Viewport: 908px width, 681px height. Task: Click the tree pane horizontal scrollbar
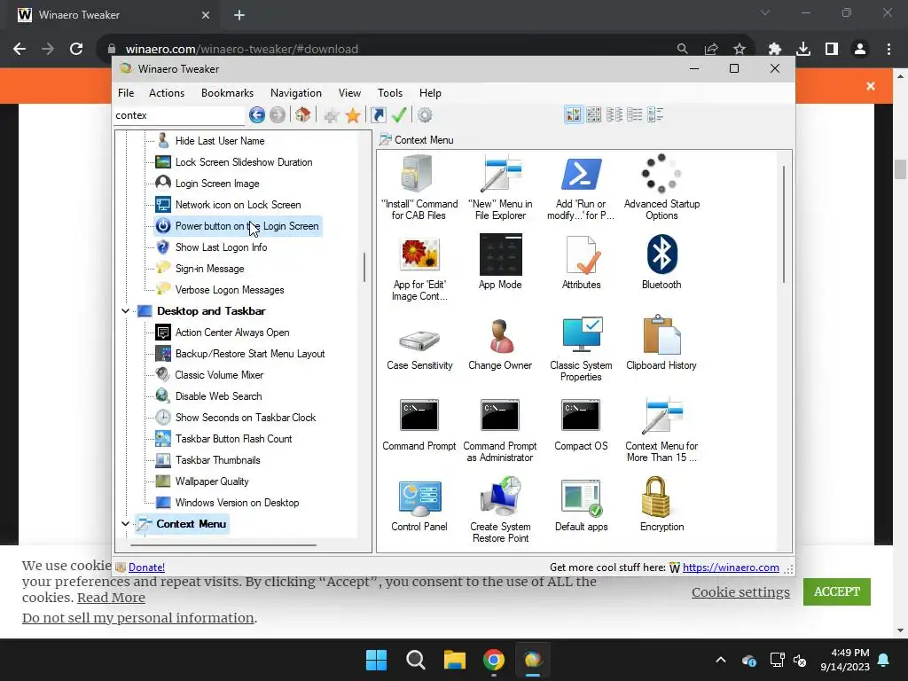point(223,545)
